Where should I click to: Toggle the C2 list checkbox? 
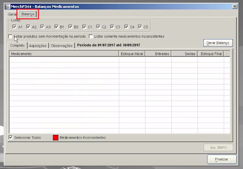(x=98, y=27)
